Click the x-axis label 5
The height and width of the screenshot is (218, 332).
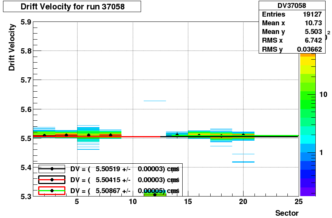click(77, 201)
